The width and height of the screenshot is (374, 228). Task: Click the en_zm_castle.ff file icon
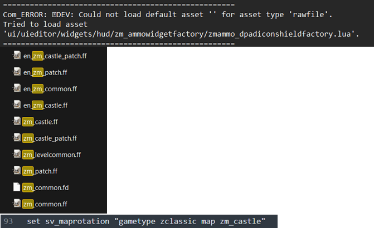17,105
